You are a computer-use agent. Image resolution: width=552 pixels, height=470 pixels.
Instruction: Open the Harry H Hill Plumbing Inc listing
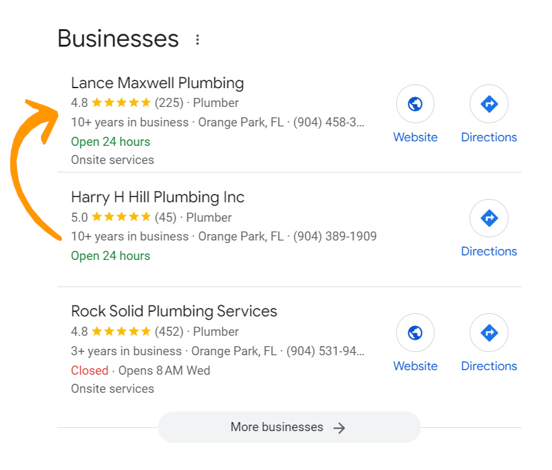[x=157, y=197]
